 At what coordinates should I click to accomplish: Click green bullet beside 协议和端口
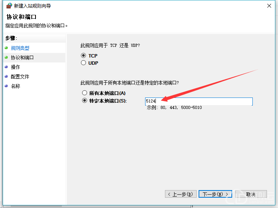(6, 57)
